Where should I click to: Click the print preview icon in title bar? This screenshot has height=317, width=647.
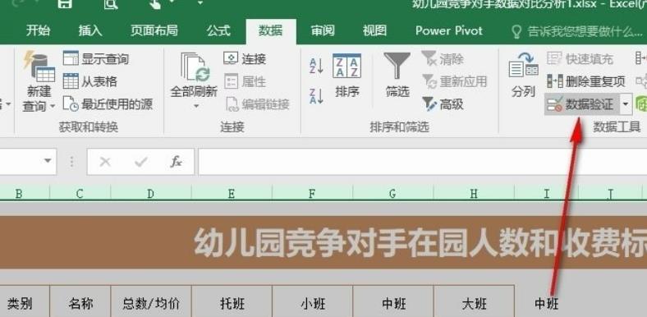tap(111, 4)
